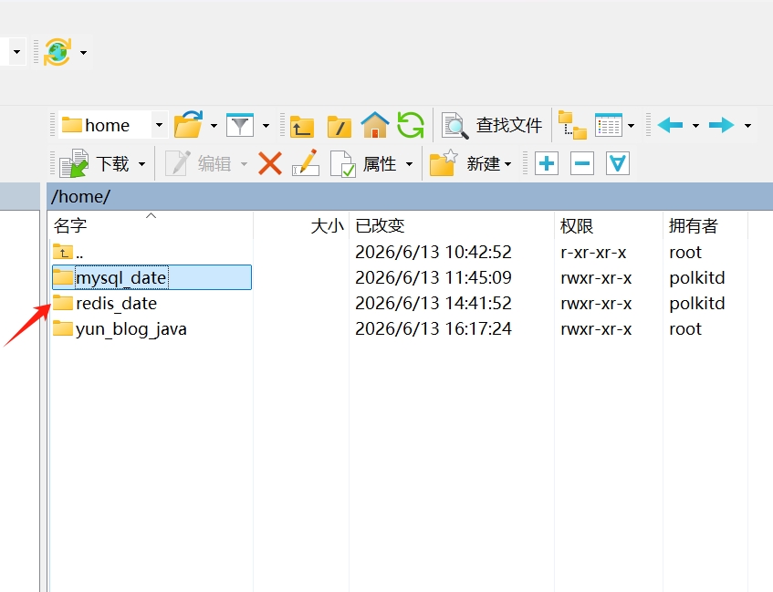Viewport: 773px width, 592px height.
Task: Expand the open directory dropdown arrow
Action: pos(214,125)
